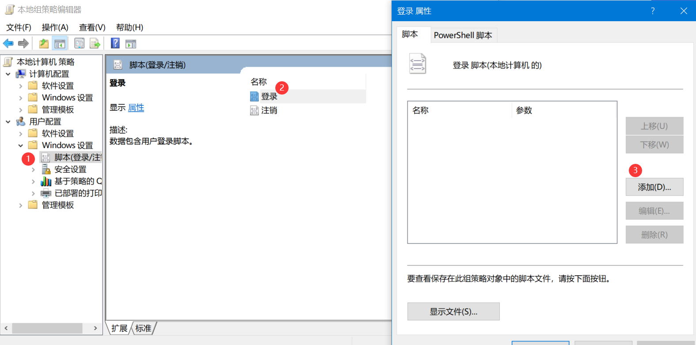Click the 已部署的打印机 printer icon
696x345 pixels.
click(46, 193)
